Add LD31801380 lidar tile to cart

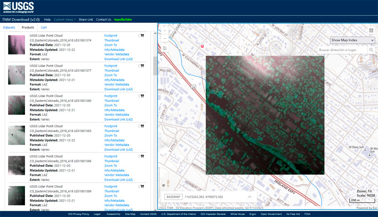(x=142, y=96)
